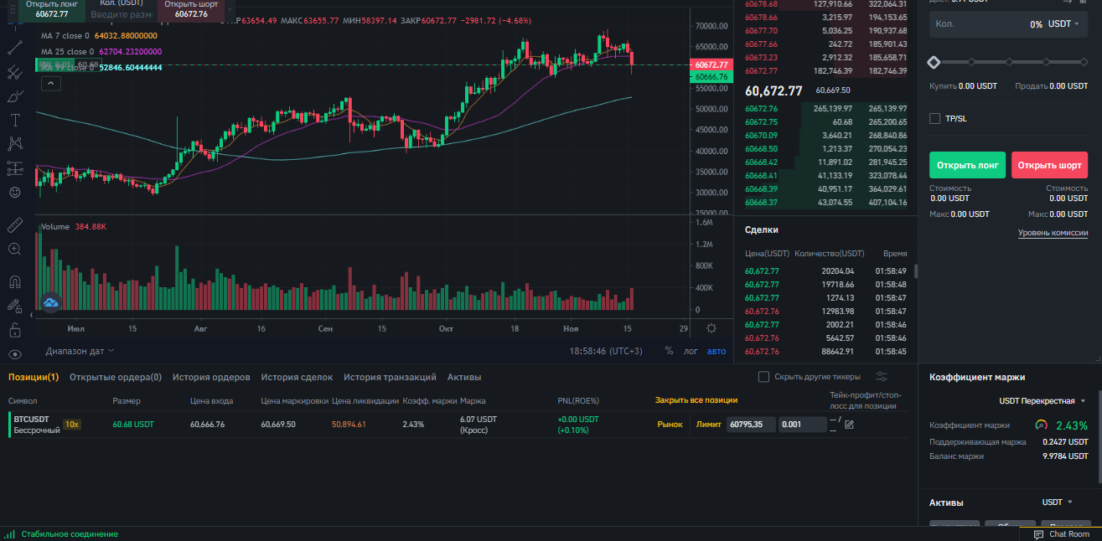
Task: Edit the close quantity 0.001 field
Action: 801,425
